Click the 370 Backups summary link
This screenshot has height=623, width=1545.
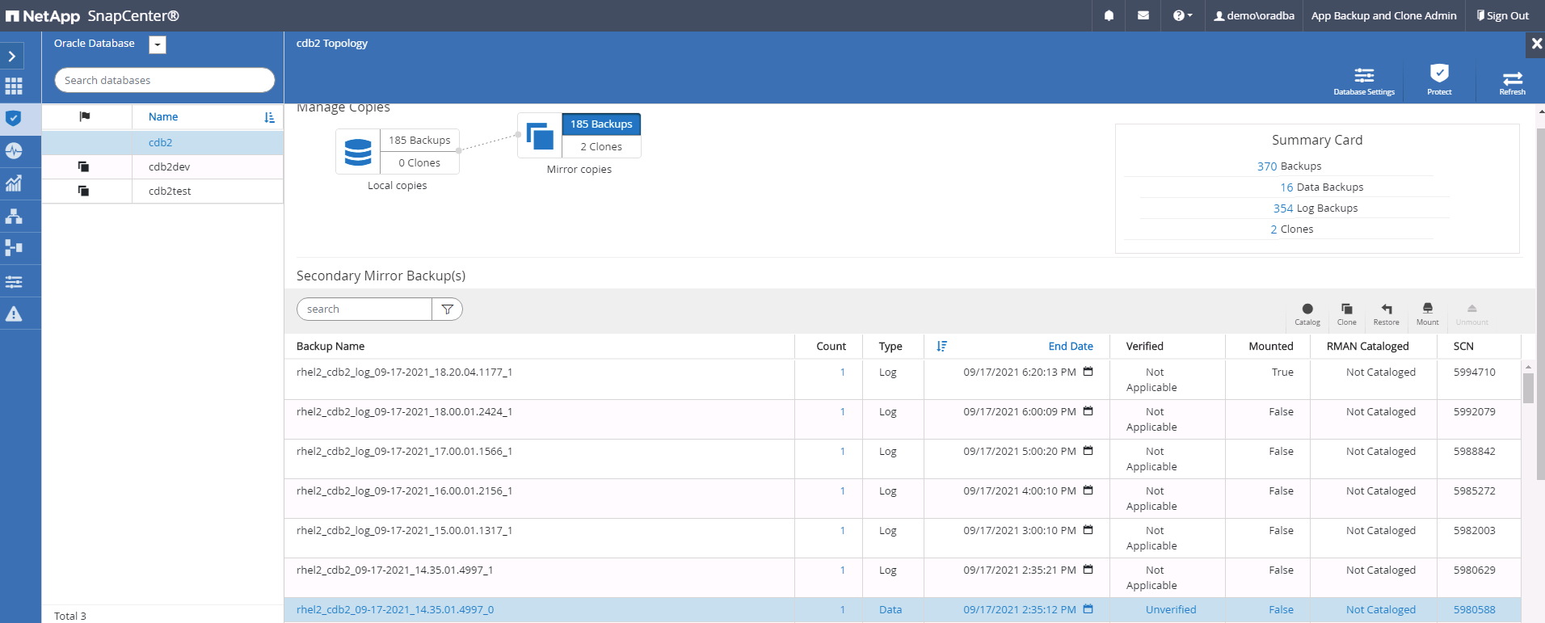tap(1266, 166)
